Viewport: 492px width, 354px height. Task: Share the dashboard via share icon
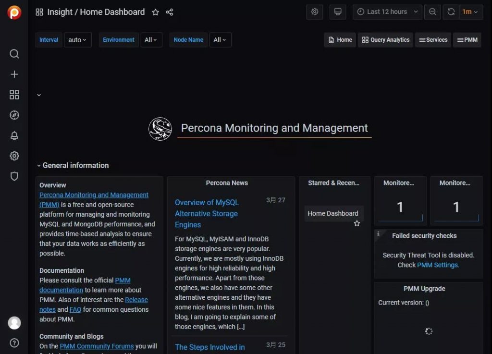click(x=170, y=12)
